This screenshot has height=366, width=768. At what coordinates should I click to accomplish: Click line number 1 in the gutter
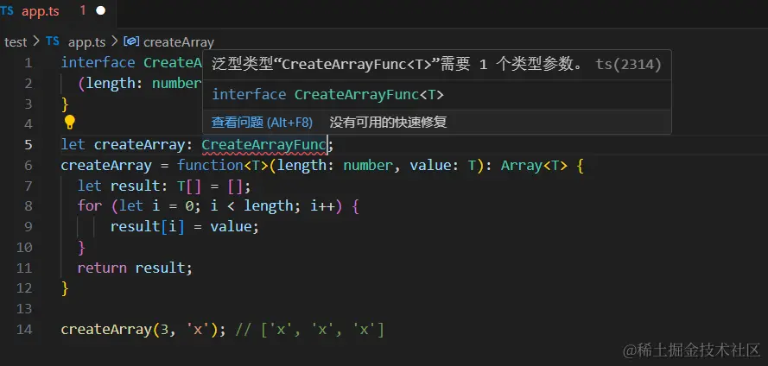click(x=28, y=63)
